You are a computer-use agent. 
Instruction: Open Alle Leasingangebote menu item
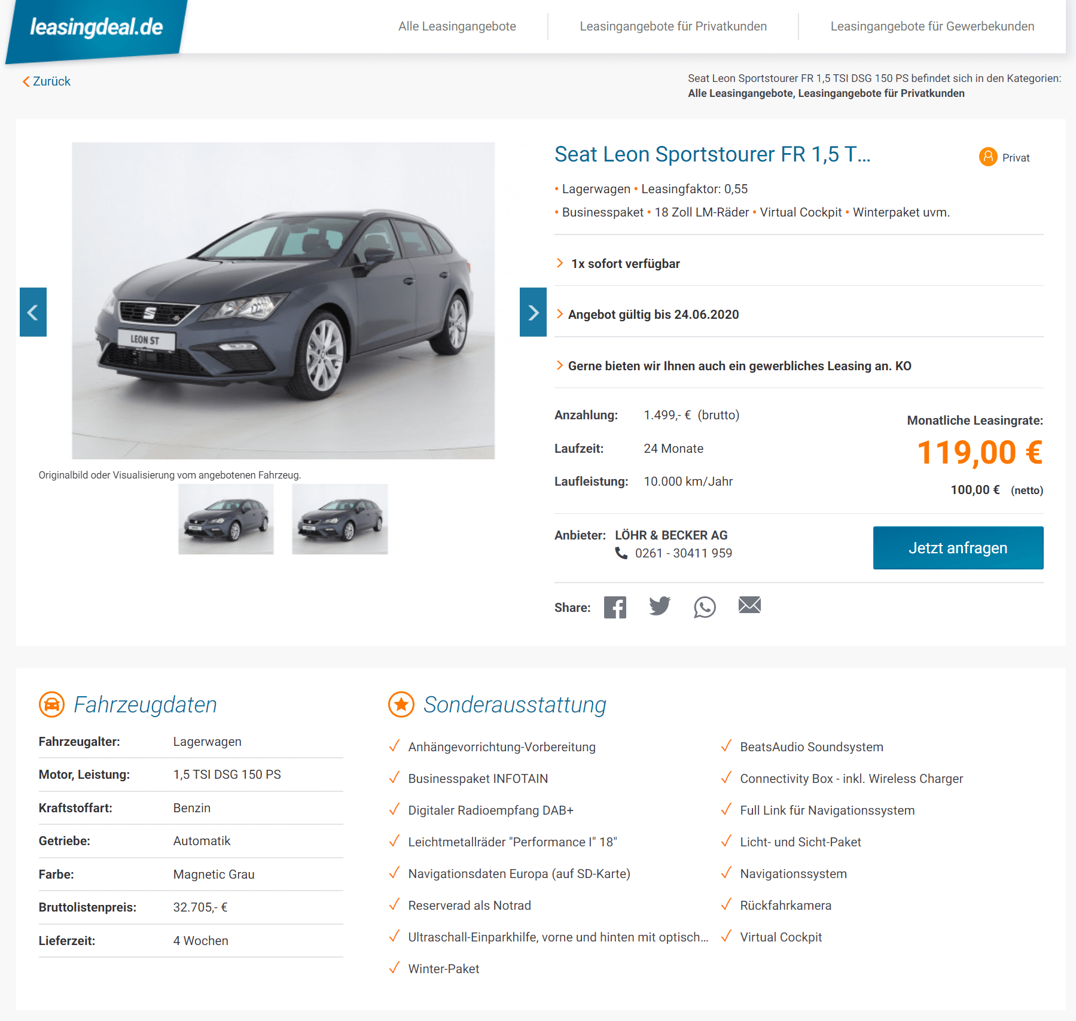[457, 26]
